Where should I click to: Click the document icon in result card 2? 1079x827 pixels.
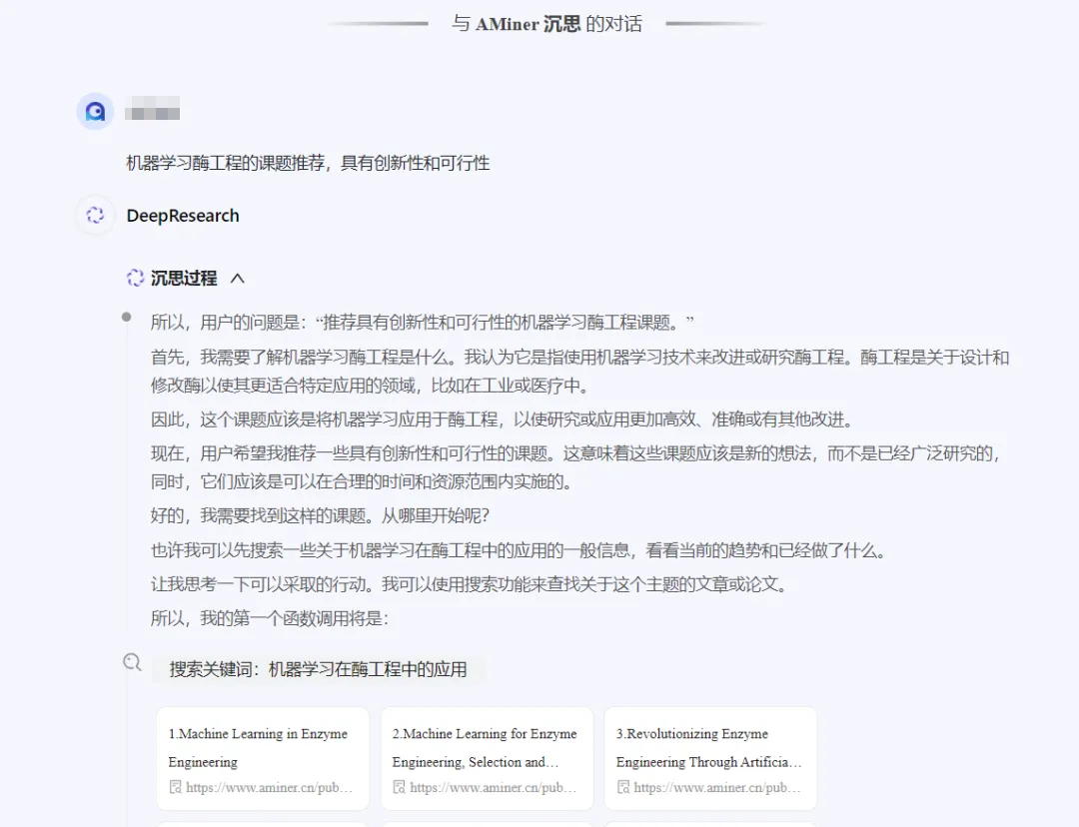[x=399, y=787]
